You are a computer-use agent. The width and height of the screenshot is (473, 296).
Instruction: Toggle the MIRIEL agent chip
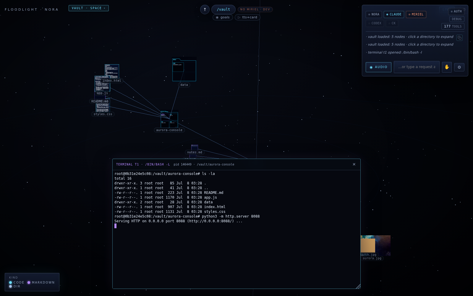click(416, 15)
